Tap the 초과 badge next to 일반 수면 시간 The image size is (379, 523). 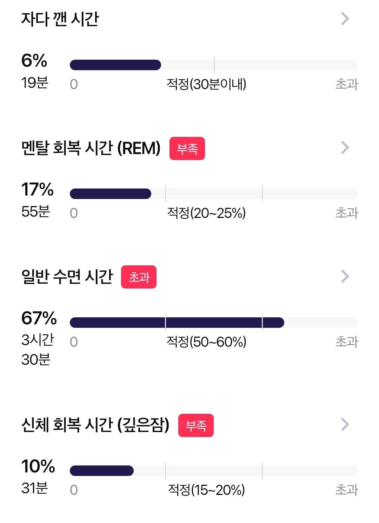(139, 277)
